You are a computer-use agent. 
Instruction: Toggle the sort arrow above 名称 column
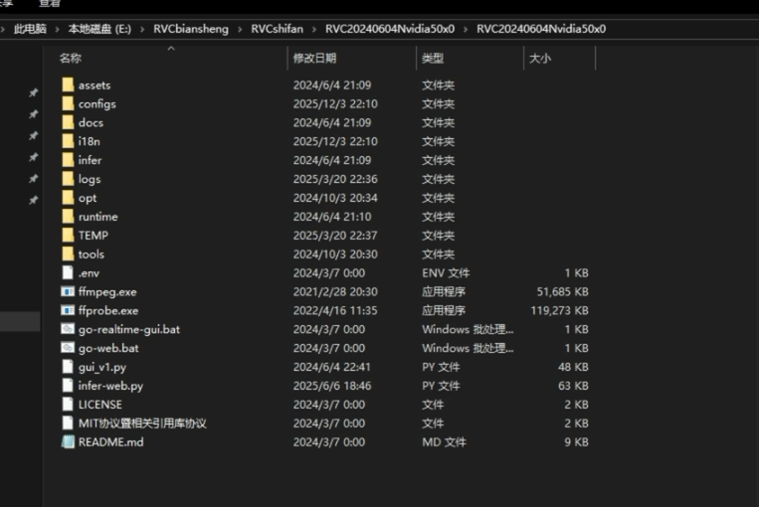click(171, 49)
